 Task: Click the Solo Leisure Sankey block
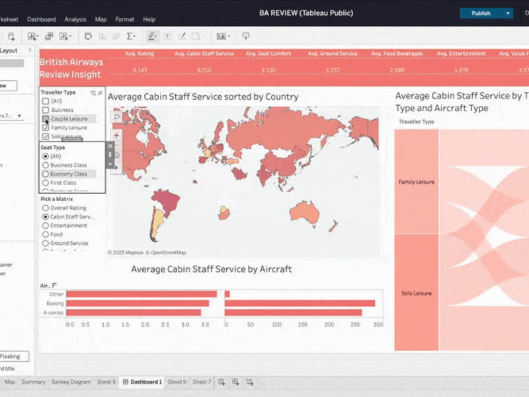tap(417, 292)
